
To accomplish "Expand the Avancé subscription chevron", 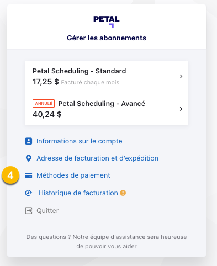I will (181, 109).
